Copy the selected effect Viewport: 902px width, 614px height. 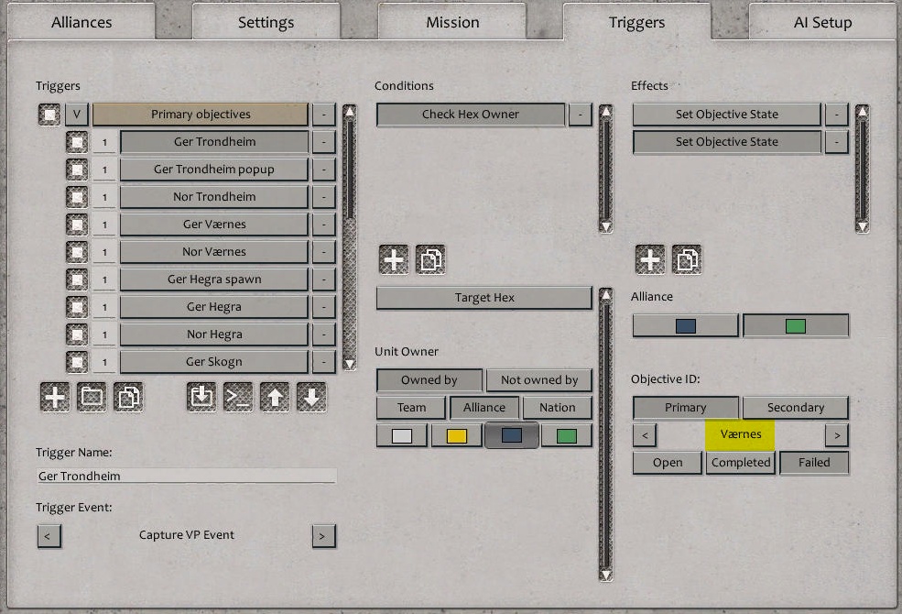[688, 259]
